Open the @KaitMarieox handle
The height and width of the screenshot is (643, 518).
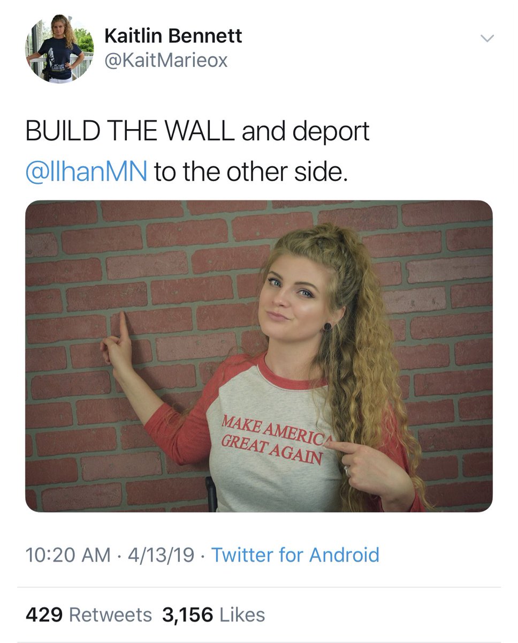click(166, 61)
